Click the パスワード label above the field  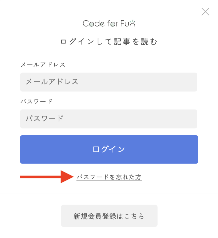(x=36, y=101)
